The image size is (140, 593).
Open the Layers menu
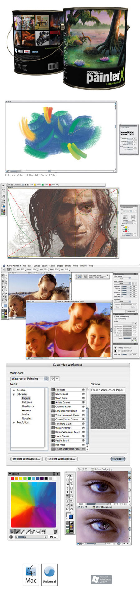click(x=45, y=266)
